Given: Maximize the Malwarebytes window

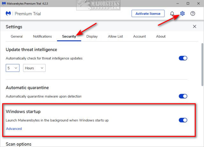Looking at the screenshot, I should pos(188,3).
